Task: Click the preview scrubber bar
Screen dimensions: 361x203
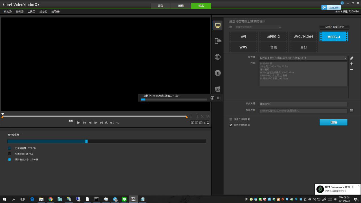Action: [x=94, y=116]
